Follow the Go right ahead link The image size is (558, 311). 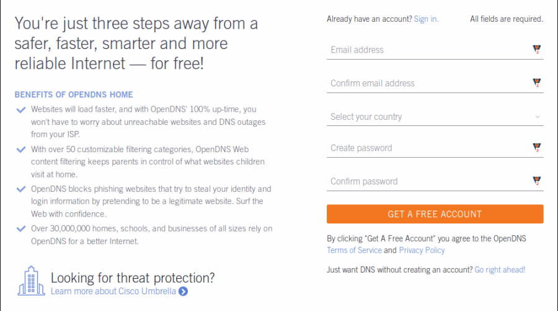coord(500,269)
